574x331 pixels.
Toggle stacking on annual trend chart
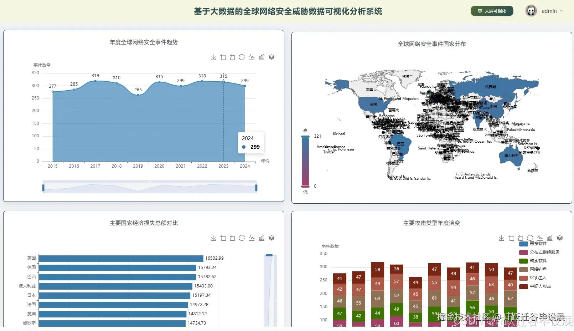[272, 57]
